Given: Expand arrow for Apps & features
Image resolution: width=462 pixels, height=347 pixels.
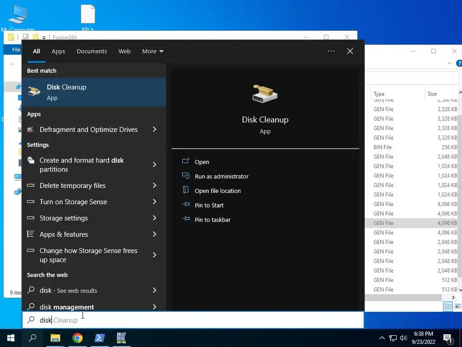Looking at the screenshot, I should (155, 234).
